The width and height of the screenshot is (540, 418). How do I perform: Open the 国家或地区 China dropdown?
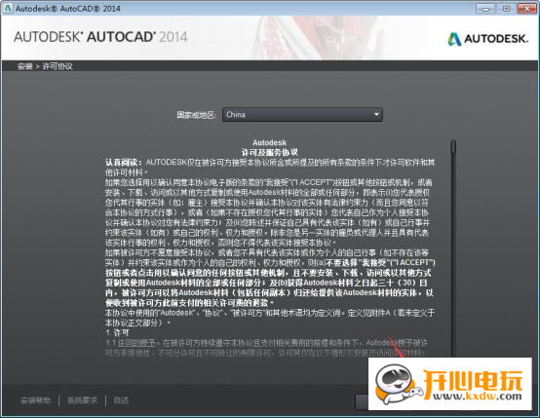click(302, 114)
